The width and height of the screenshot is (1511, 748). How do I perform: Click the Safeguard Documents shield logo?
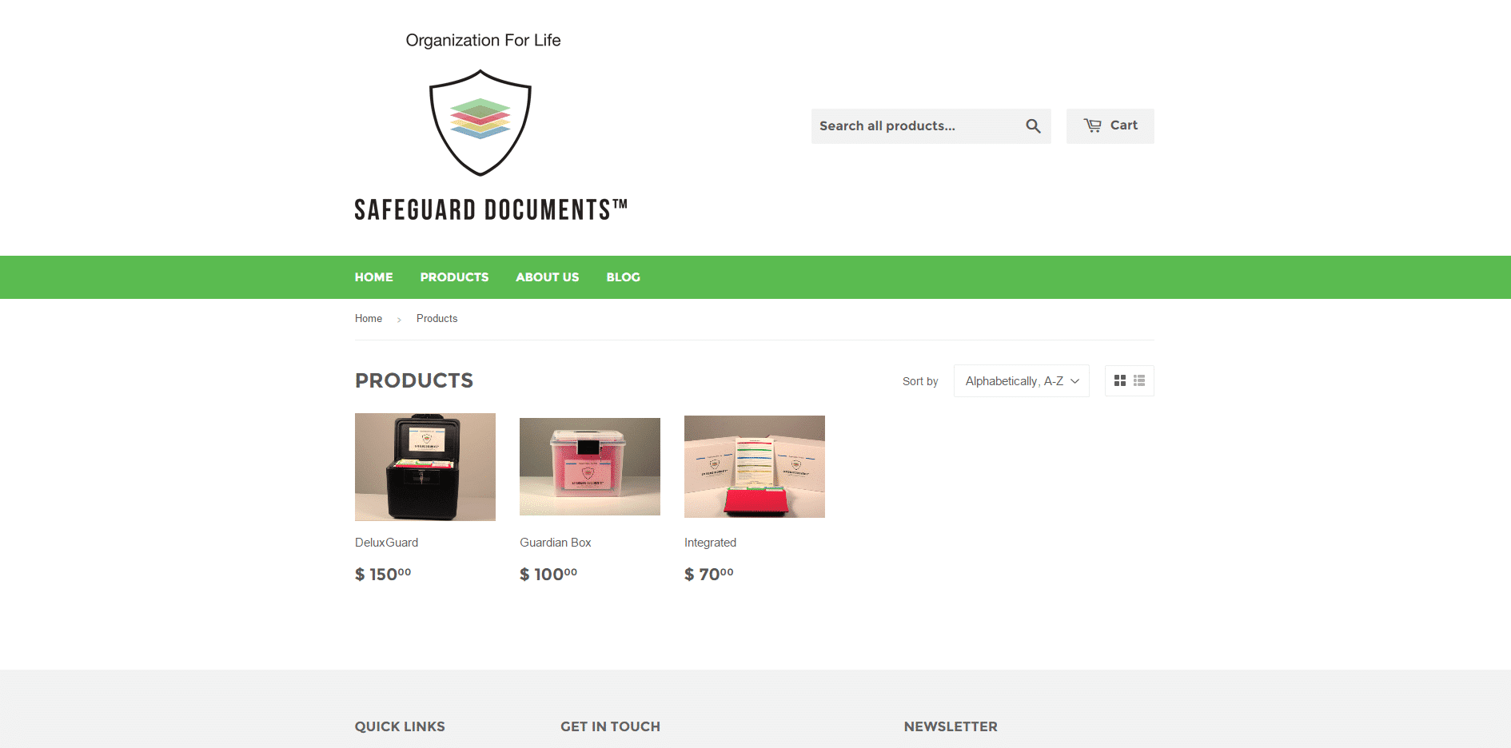(480, 122)
